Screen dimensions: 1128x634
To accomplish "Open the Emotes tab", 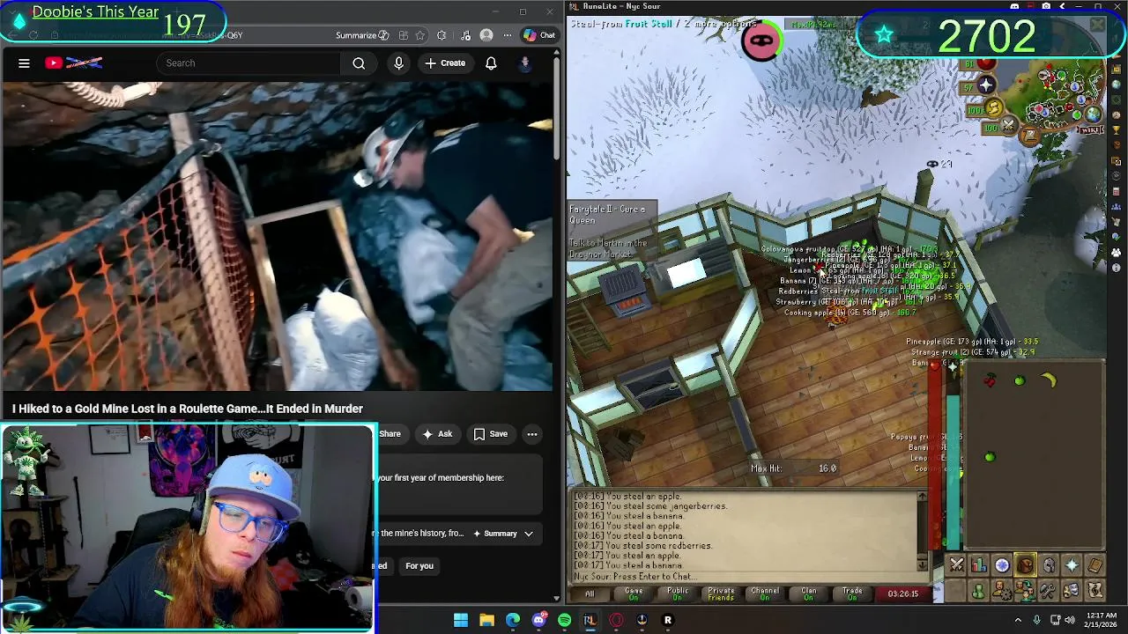I will pyautogui.click(x=1072, y=591).
